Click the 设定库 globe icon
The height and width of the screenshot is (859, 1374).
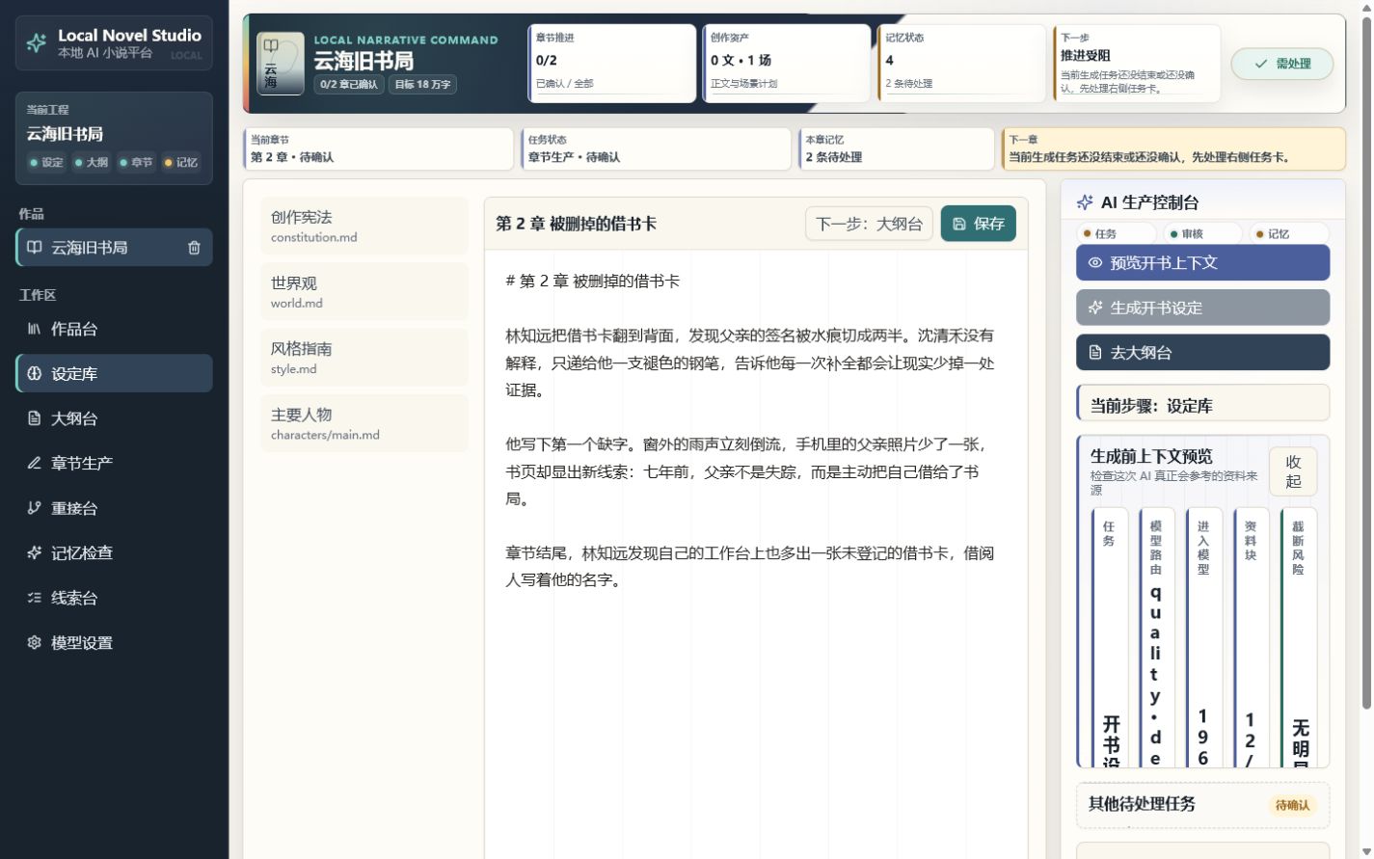[34, 373]
